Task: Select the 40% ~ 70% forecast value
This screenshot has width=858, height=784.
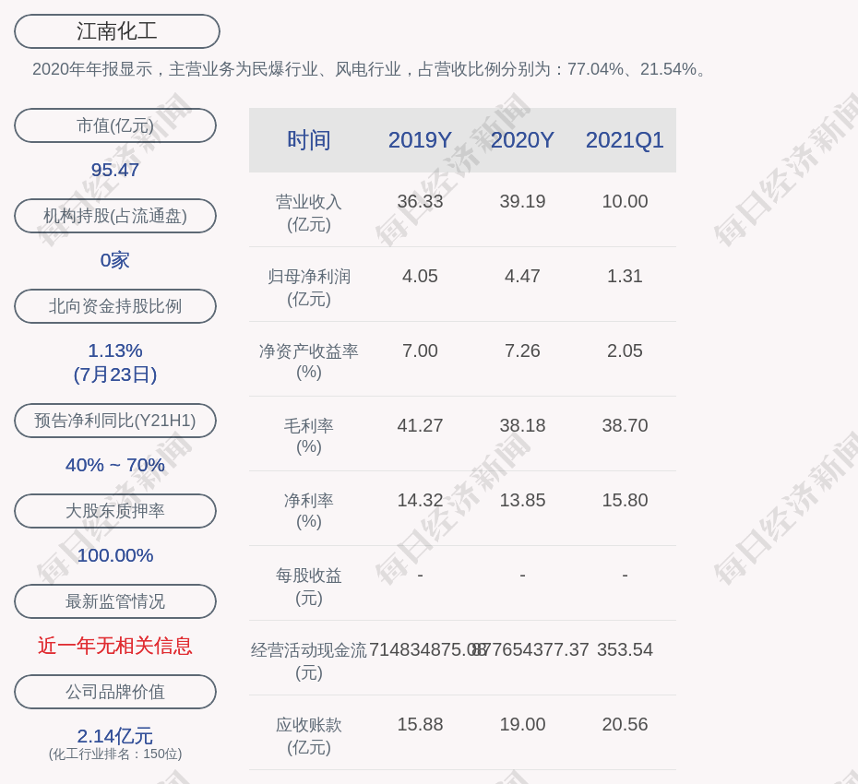Action: coord(115,465)
